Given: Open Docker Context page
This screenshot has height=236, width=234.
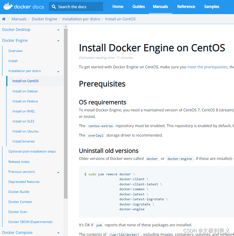Looking at the screenshot, I should [20, 202].
